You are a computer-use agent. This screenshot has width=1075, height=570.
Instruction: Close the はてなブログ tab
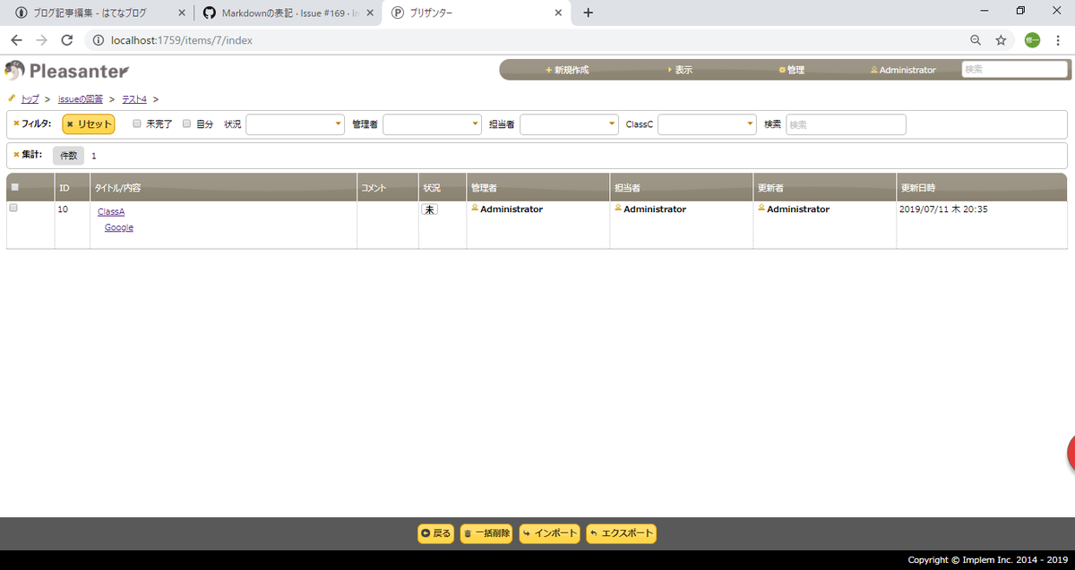[182, 13]
